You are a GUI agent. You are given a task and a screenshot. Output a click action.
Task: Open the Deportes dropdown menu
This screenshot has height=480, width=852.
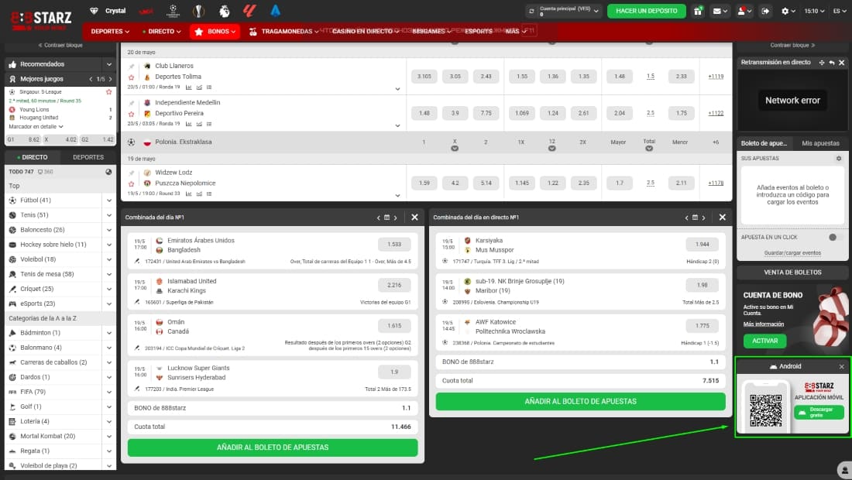[110, 32]
